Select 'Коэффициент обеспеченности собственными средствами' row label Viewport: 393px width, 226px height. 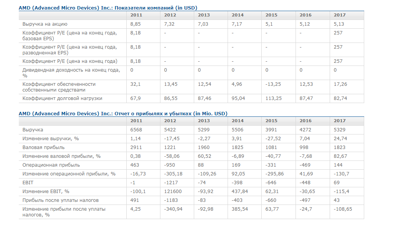pos(59,87)
